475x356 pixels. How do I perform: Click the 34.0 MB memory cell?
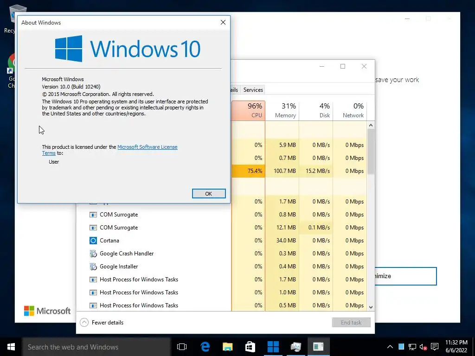pyautogui.click(x=282, y=241)
